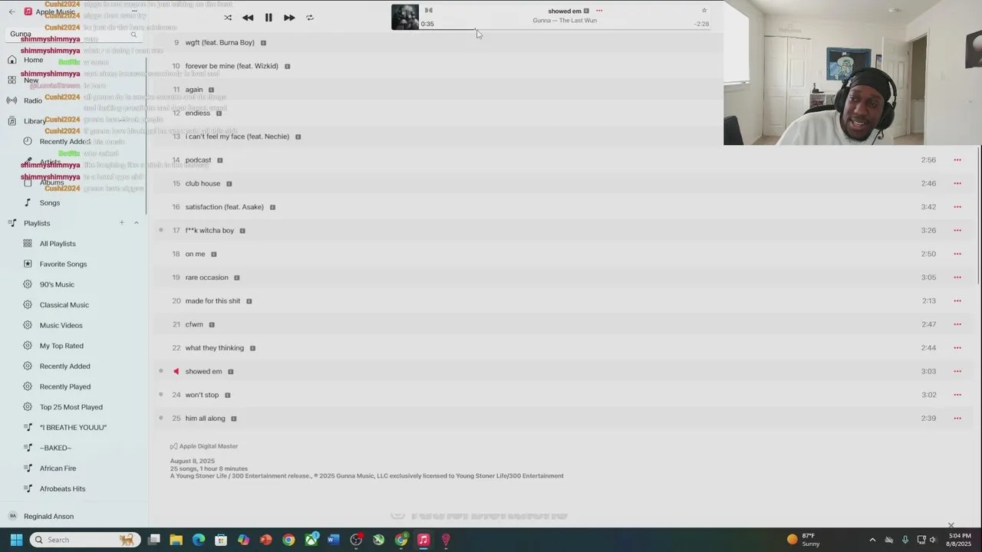Click the My Top Rated gear icon
Viewport: 982px width, 552px height.
[28, 346]
